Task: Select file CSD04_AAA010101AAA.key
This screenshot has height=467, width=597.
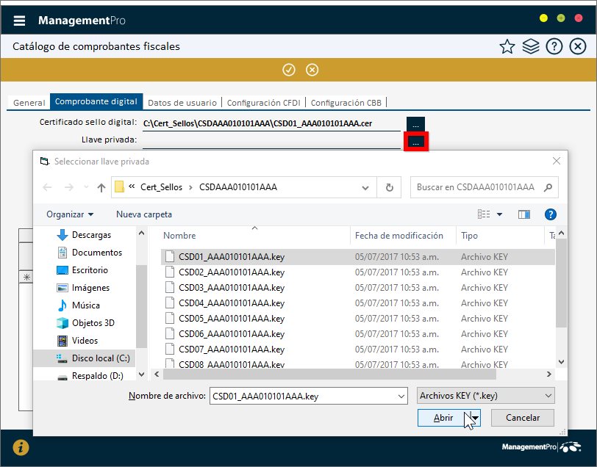Action: coord(357,303)
